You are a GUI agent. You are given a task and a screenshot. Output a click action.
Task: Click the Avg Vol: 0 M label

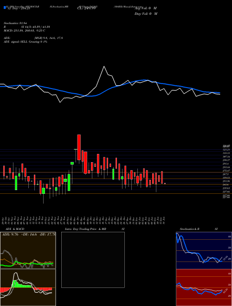pos(146,8)
